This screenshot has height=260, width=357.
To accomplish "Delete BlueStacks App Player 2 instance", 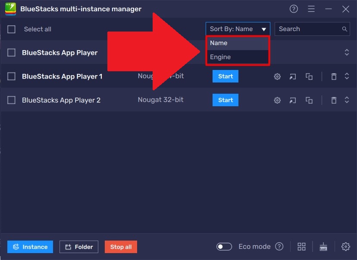I will click(334, 100).
